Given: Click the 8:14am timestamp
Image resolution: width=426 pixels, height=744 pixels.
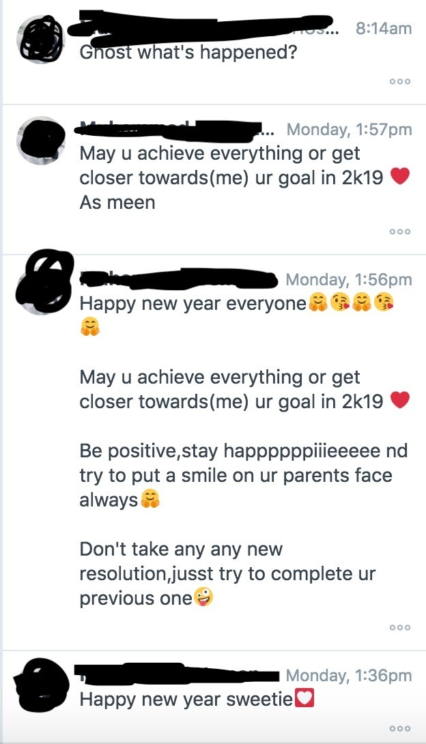Looking at the screenshot, I should point(383,29).
